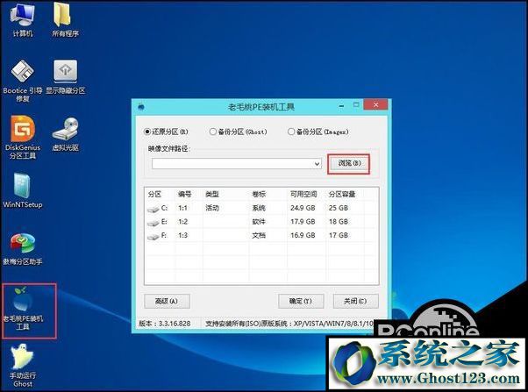Minimize the 老毛桃PE装机工具 window

click(x=341, y=106)
